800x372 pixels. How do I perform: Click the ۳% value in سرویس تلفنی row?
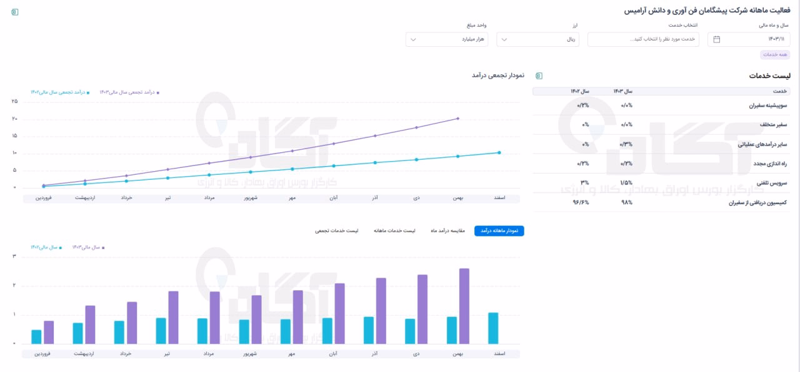point(586,183)
